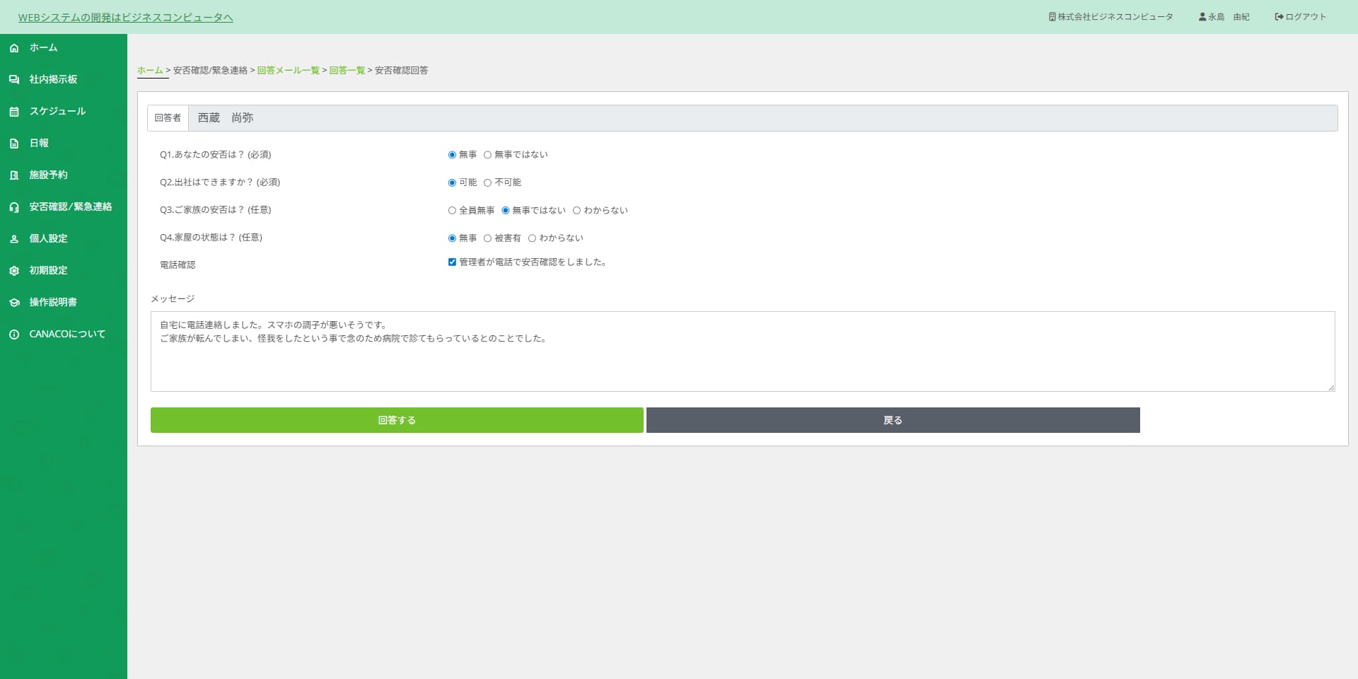The image size is (1358, 679).
Task: Choose 全員無事 for Q3 family safety
Action: click(x=452, y=211)
